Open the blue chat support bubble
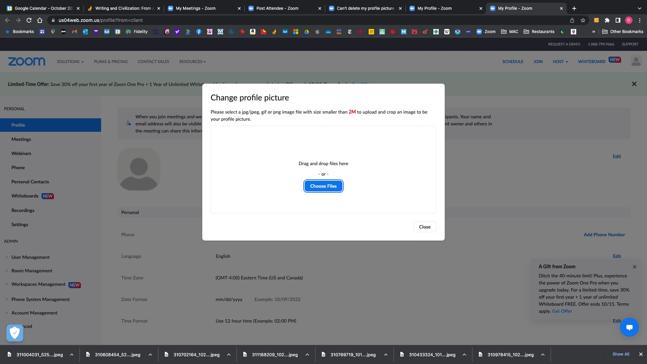Screen dimensions: 647x364 click(x=629, y=327)
